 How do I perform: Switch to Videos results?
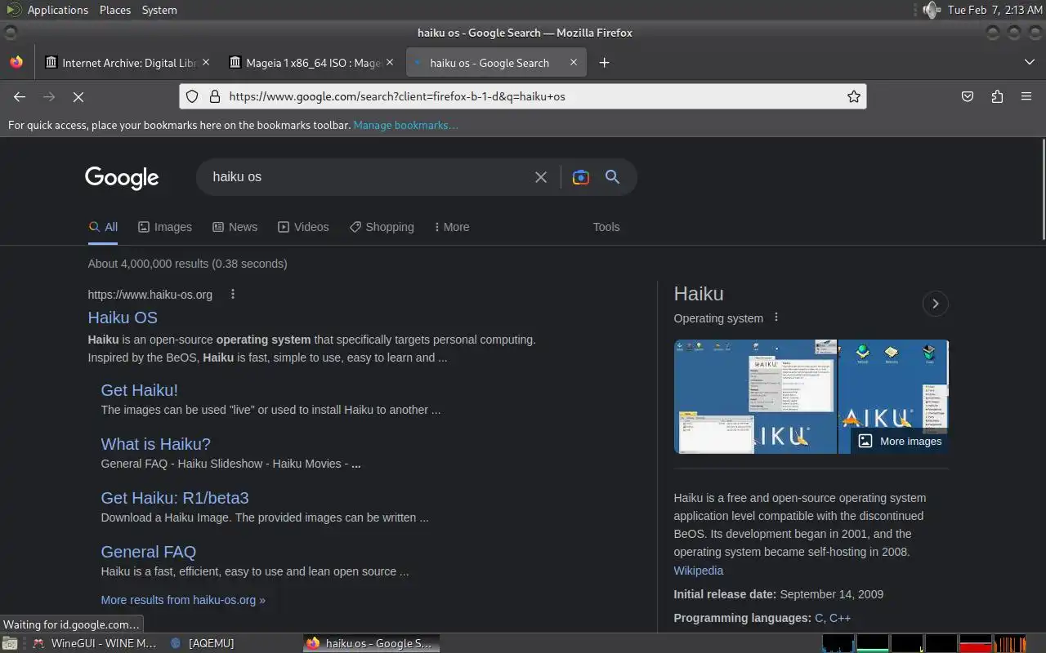pyautogui.click(x=303, y=227)
